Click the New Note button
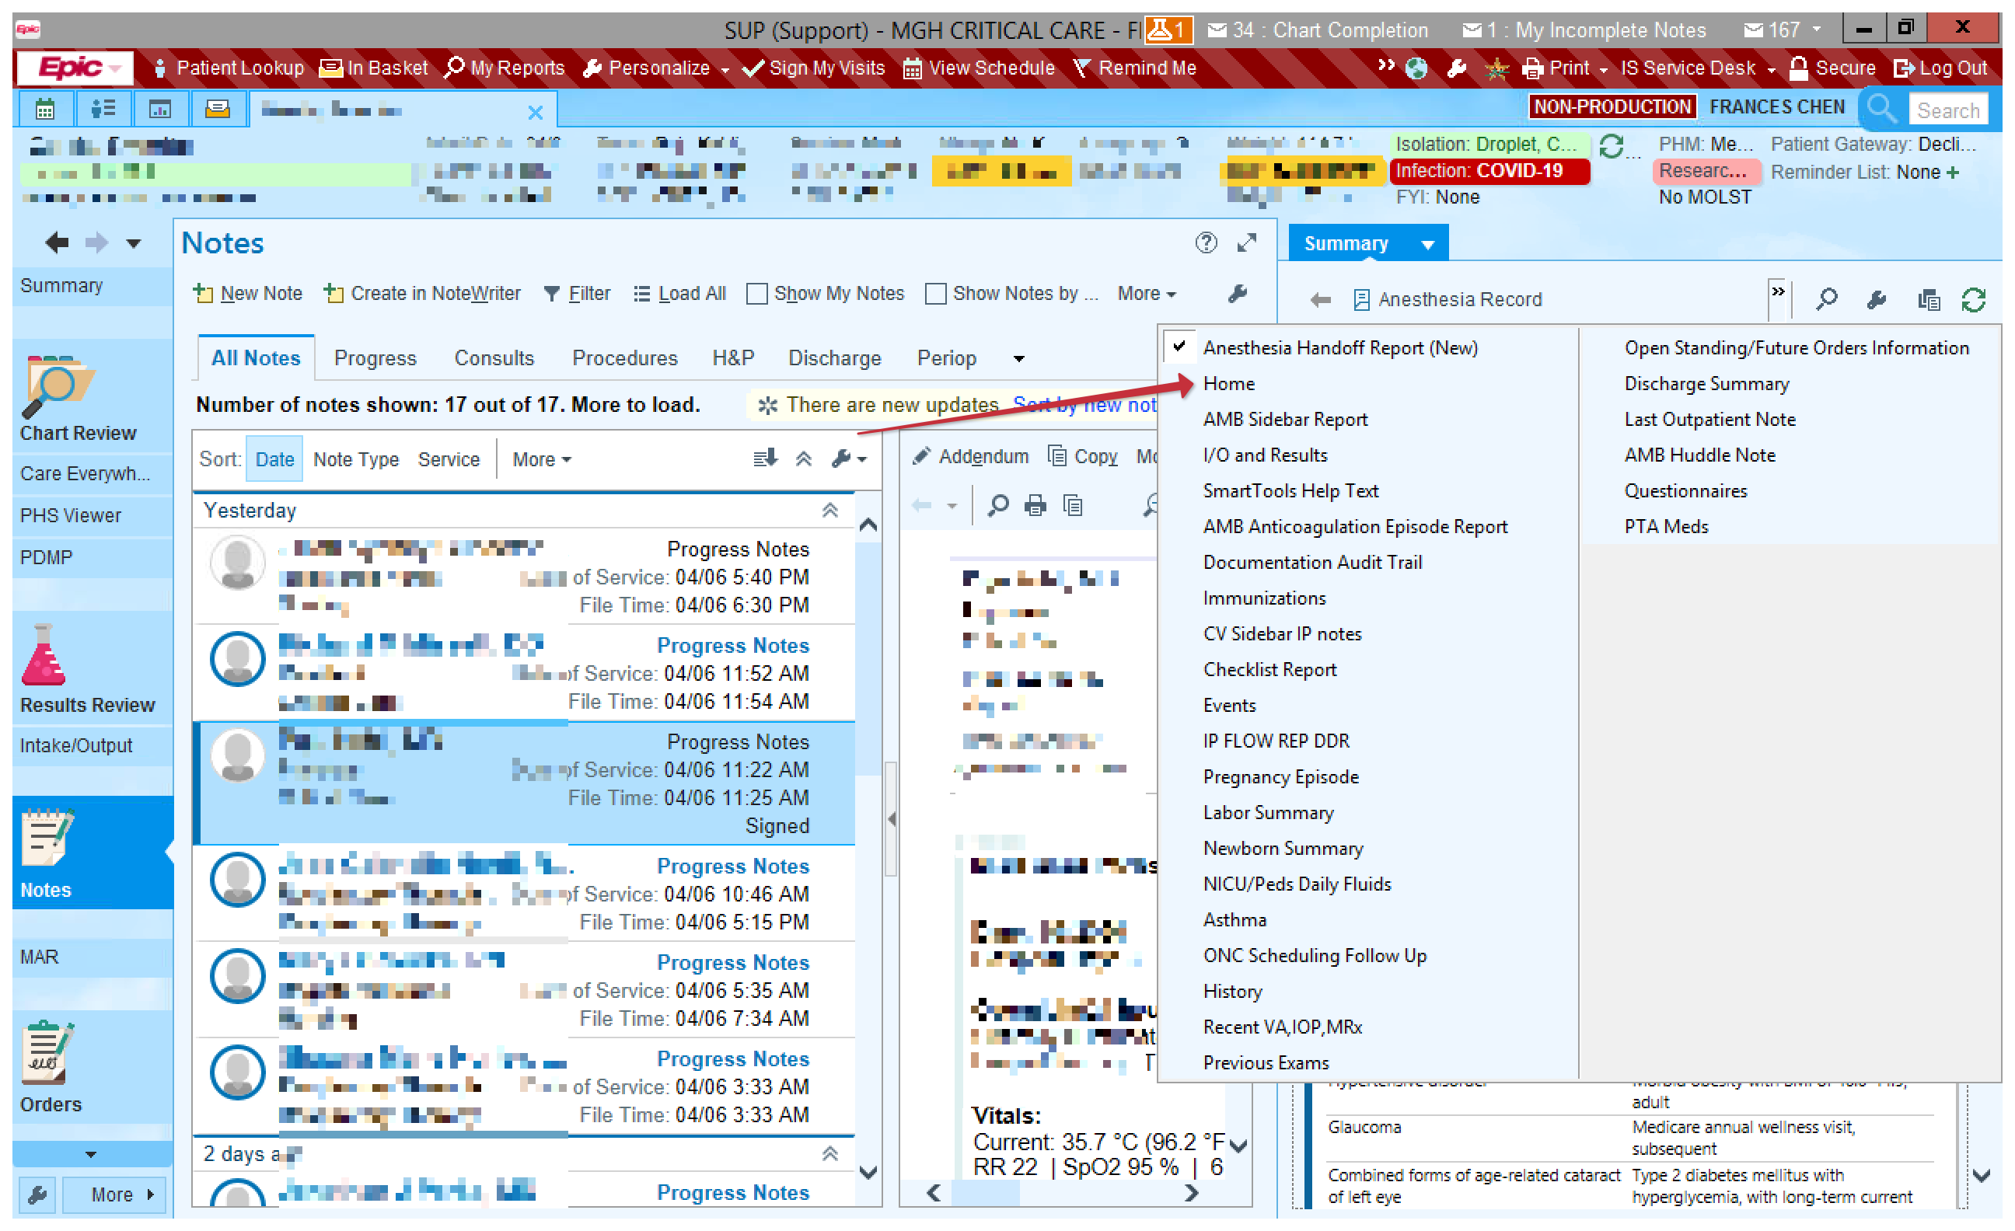 (248, 294)
